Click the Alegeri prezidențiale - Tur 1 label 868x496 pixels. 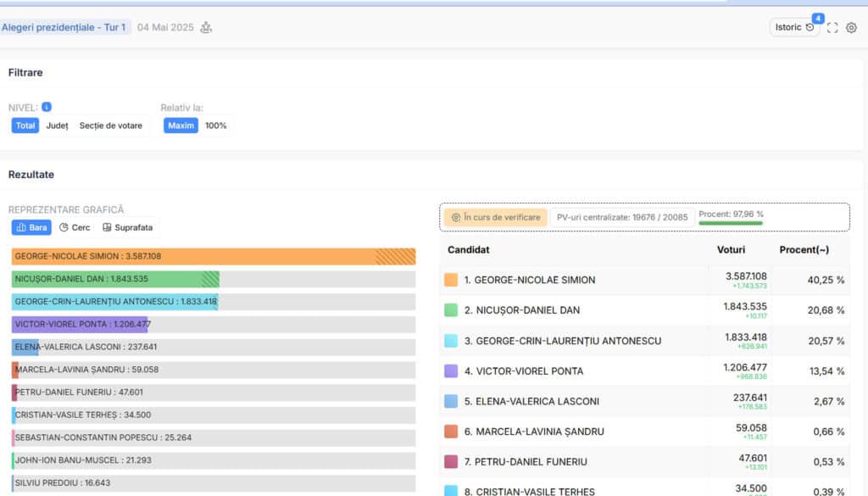point(64,27)
